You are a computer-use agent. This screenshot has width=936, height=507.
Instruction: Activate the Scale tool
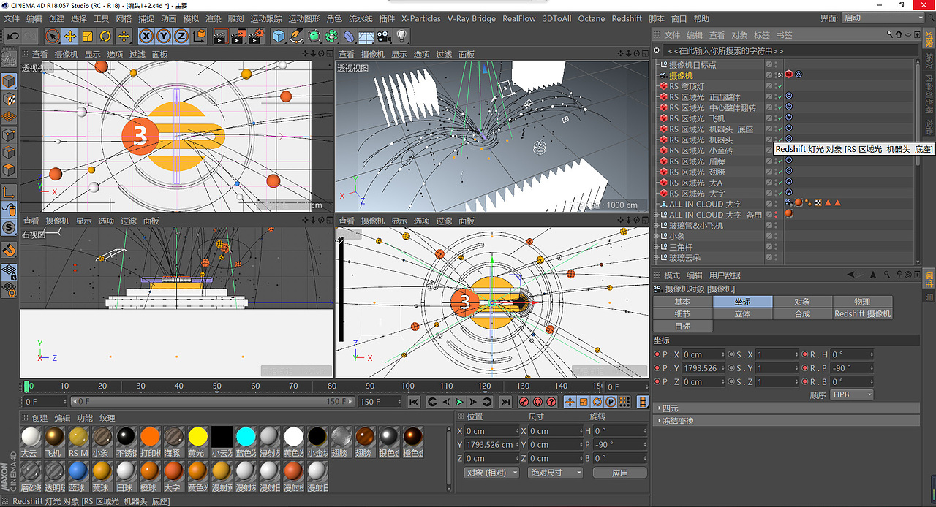[x=88, y=36]
